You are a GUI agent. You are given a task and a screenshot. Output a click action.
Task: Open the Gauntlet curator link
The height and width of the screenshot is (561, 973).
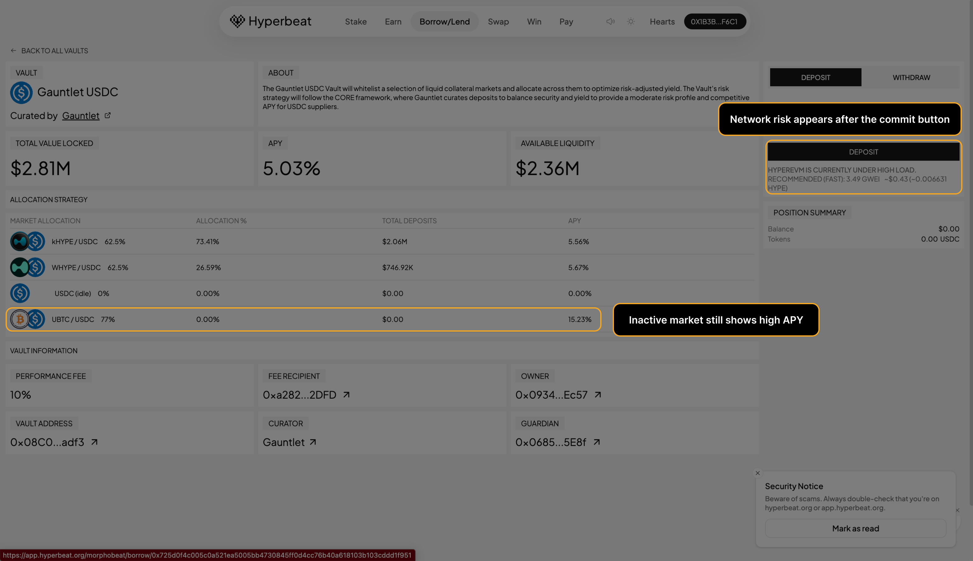80,116
